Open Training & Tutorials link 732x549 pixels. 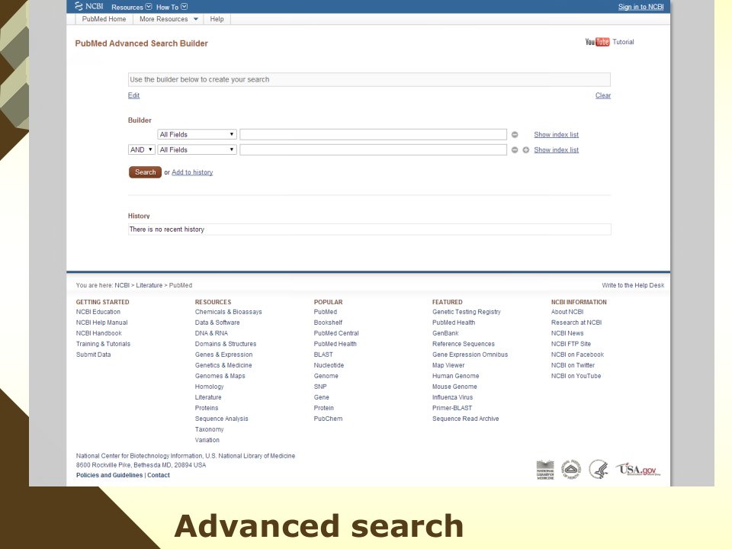pos(103,344)
